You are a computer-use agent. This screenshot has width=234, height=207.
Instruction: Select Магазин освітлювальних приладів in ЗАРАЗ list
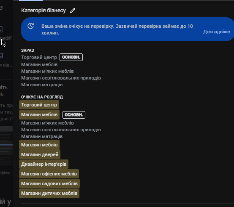point(61,78)
